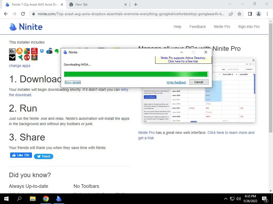This screenshot has width=273, height=204.
Task: Click the green hummingbird app icon
Action: (20, 57)
